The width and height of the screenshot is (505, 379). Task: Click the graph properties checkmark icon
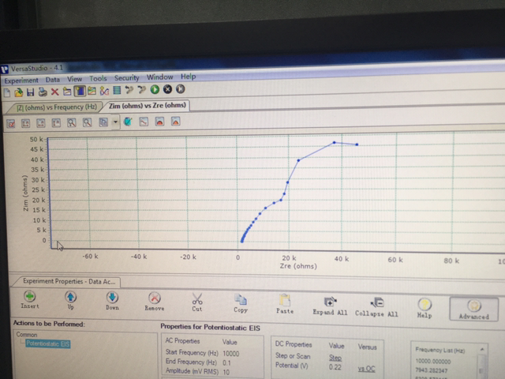[x=10, y=123]
